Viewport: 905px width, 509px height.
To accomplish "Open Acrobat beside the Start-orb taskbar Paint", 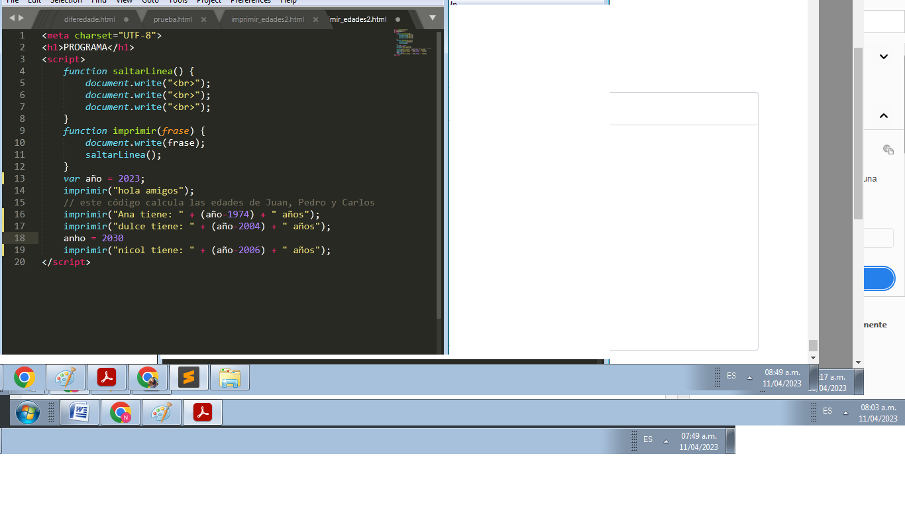I will click(x=202, y=413).
